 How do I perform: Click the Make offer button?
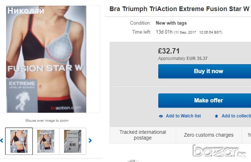click(204, 101)
